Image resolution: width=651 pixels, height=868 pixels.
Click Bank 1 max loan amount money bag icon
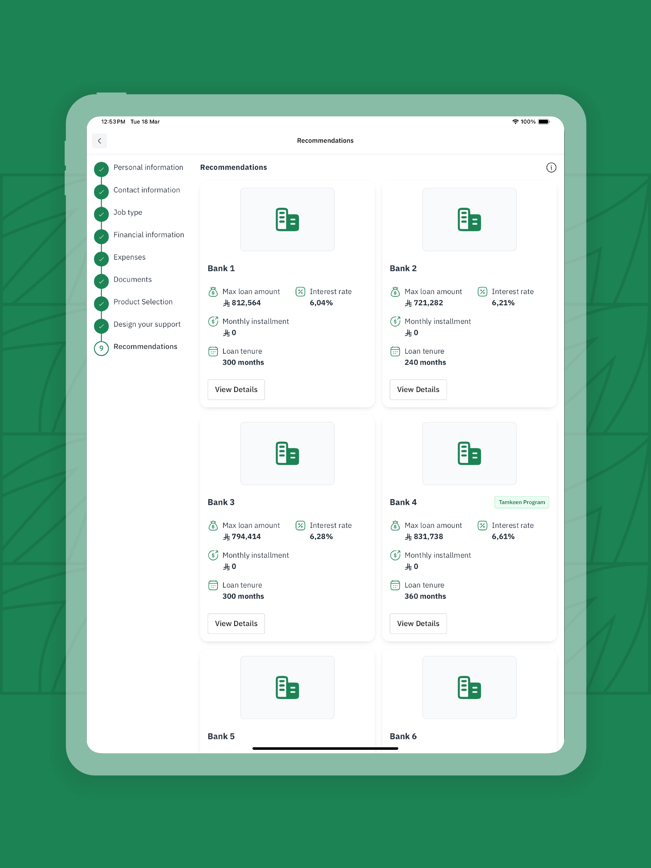pyautogui.click(x=213, y=292)
